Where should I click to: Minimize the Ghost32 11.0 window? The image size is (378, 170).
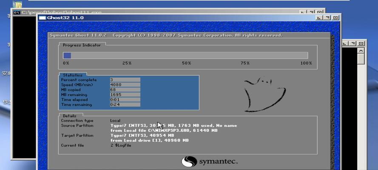(x=319, y=17)
